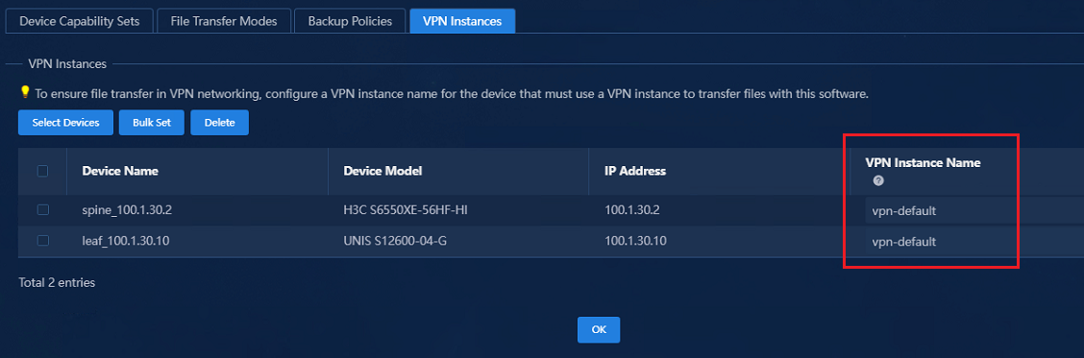Confirm with the OK button
Screen dimensions: 1084x358
click(x=599, y=329)
